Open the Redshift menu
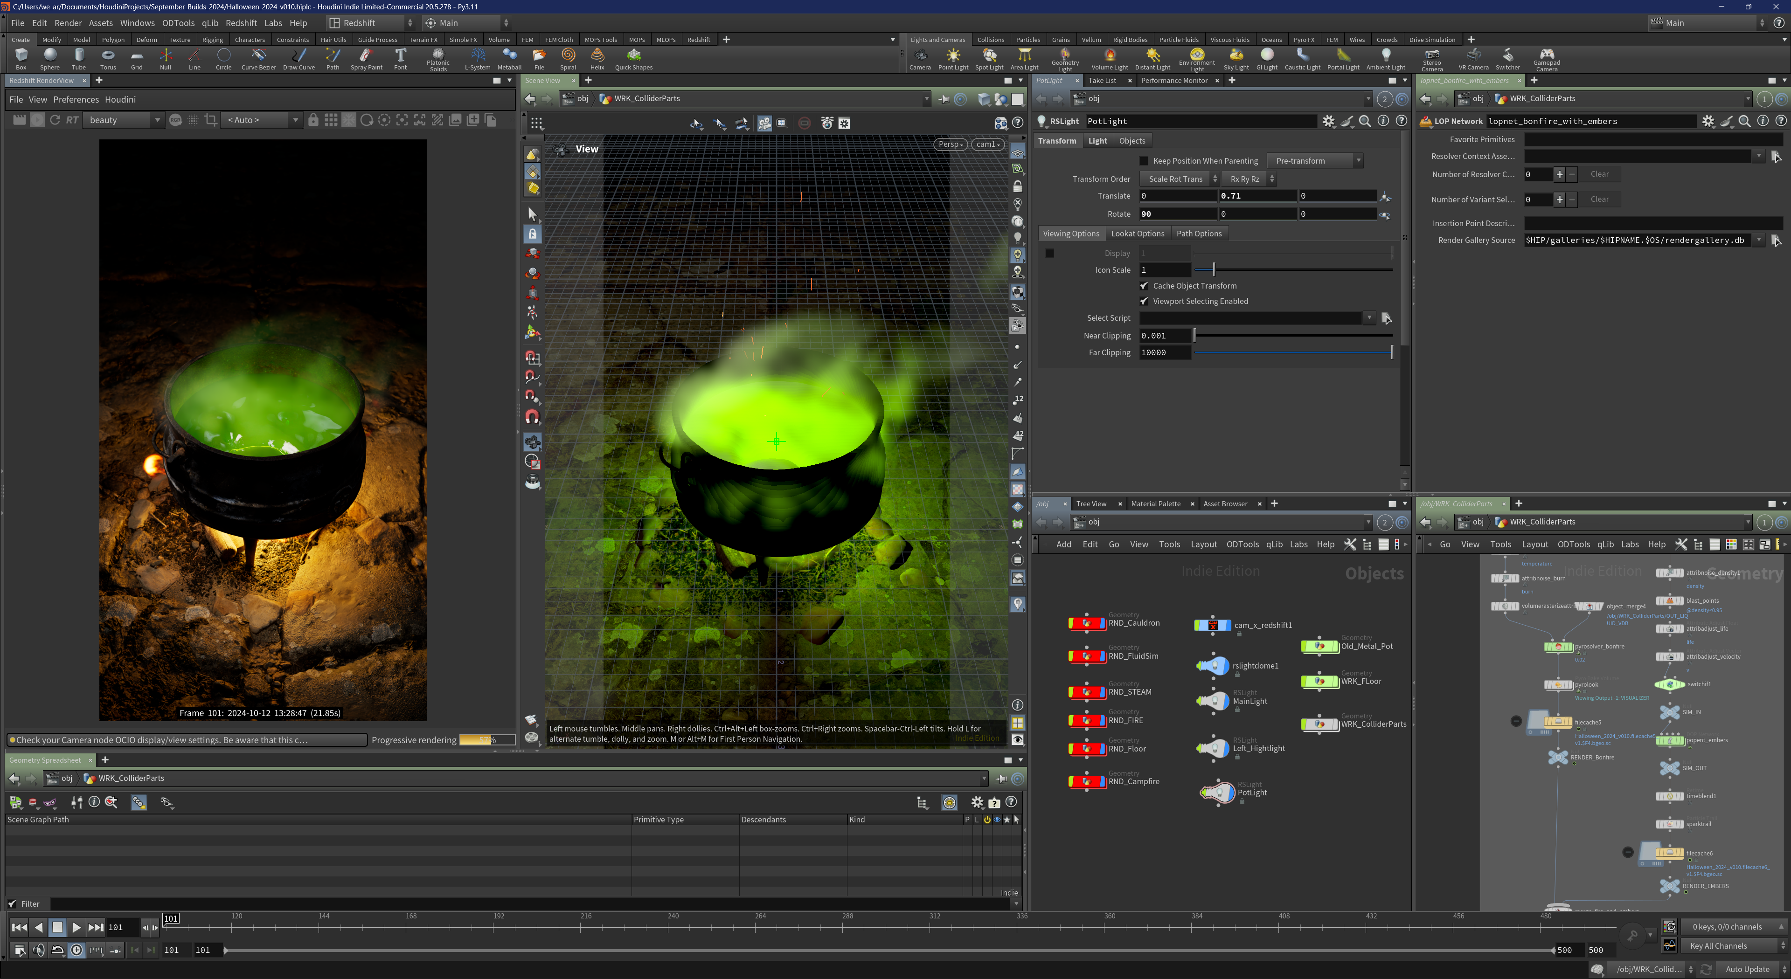The width and height of the screenshot is (1791, 979). 241,23
